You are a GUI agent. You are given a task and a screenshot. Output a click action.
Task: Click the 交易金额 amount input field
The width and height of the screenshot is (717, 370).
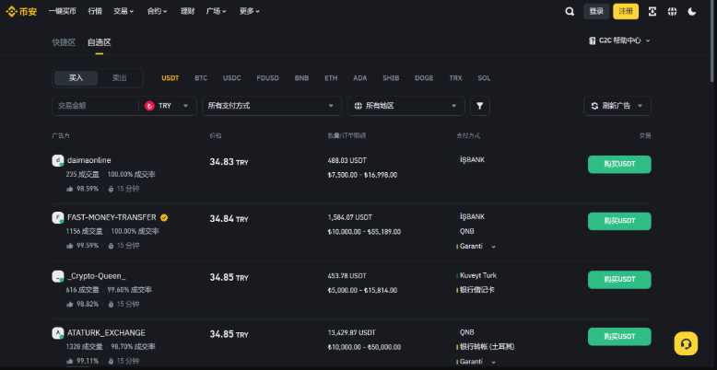pyautogui.click(x=95, y=106)
